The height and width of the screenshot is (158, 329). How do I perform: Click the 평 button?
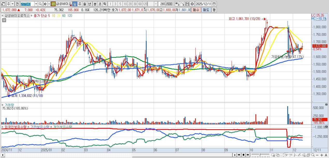coord(214,10)
